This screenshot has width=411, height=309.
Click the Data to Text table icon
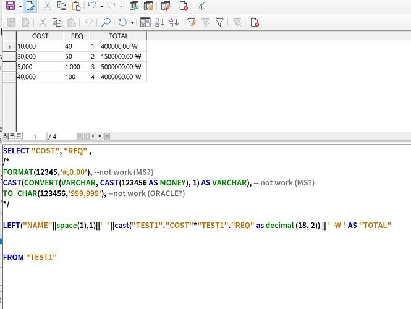pos(145,22)
